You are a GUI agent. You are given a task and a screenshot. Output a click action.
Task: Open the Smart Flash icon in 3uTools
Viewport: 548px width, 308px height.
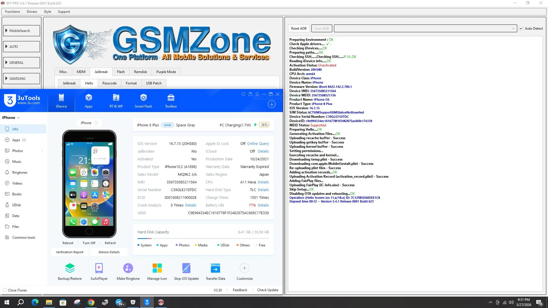[x=143, y=98]
